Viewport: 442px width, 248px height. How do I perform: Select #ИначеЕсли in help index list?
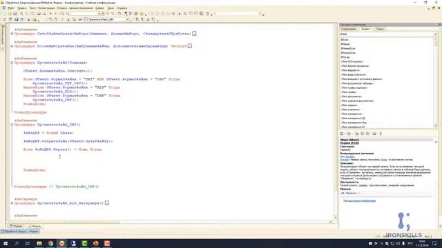click(348, 48)
